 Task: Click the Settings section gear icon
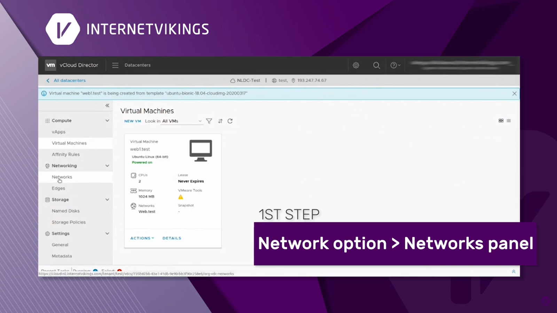pos(47,234)
